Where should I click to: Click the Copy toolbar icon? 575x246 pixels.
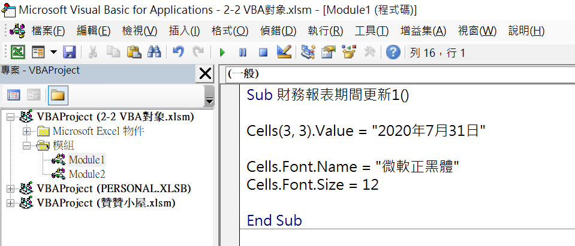click(x=113, y=52)
